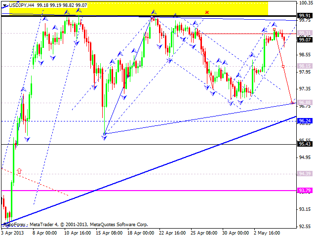Click the 95.43 horizontal level price label
316x237 pixels.
tap(306, 144)
